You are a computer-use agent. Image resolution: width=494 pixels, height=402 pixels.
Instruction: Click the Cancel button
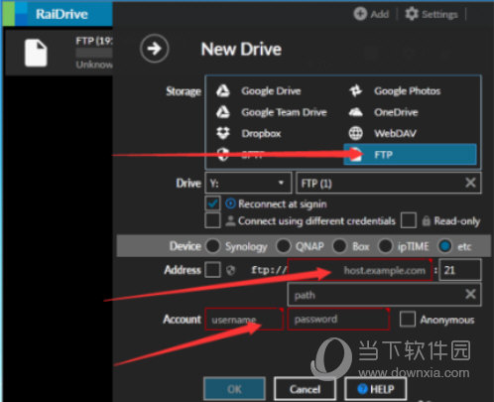click(305, 389)
